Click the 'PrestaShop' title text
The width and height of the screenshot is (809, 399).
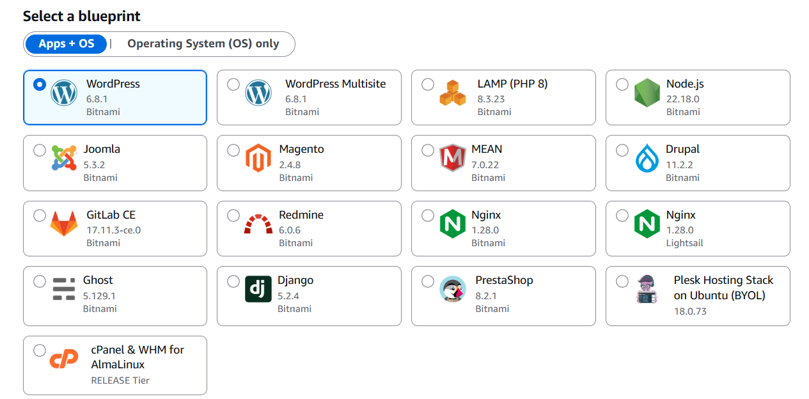(x=504, y=280)
